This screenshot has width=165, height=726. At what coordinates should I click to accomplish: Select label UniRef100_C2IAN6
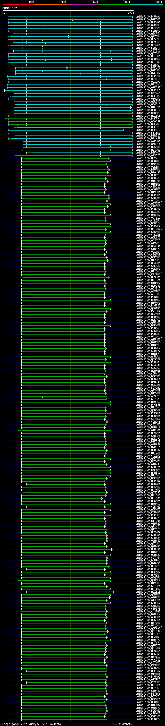pyautogui.click(x=148, y=275)
